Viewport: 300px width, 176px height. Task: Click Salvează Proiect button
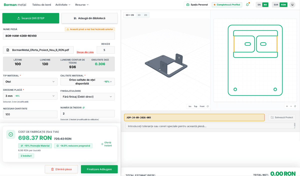[x=282, y=117]
